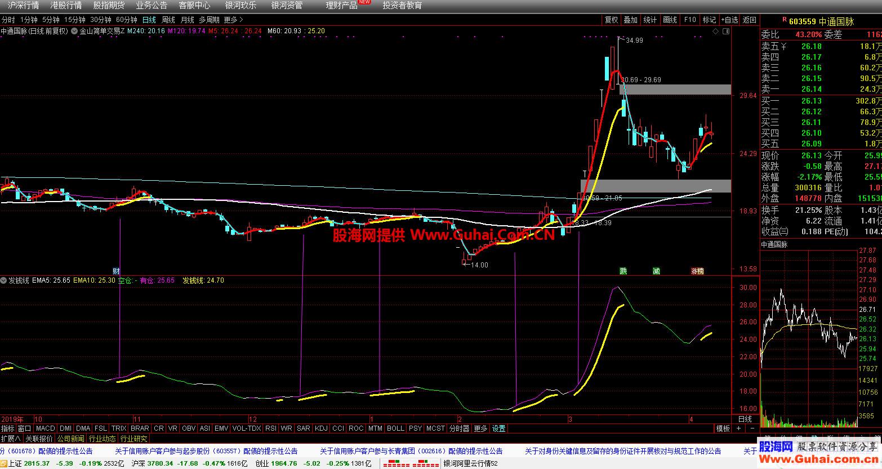Screen dimensions: 882x469
Task: Open the round indicator dropdown beside 金山简单交易Z
Action: [74, 31]
